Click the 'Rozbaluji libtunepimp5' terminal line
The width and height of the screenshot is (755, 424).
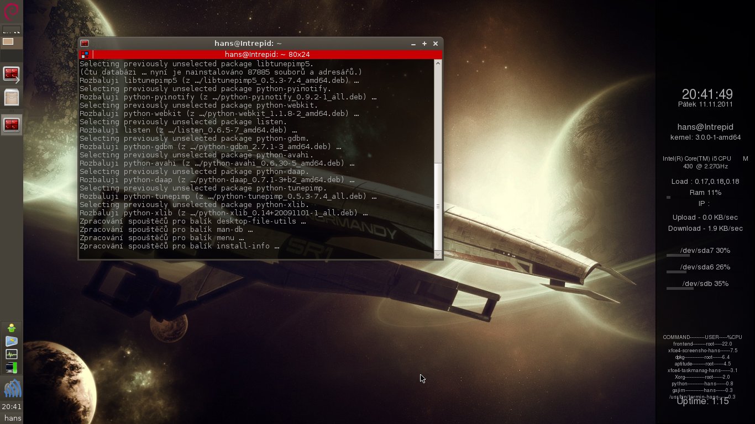[219, 81]
